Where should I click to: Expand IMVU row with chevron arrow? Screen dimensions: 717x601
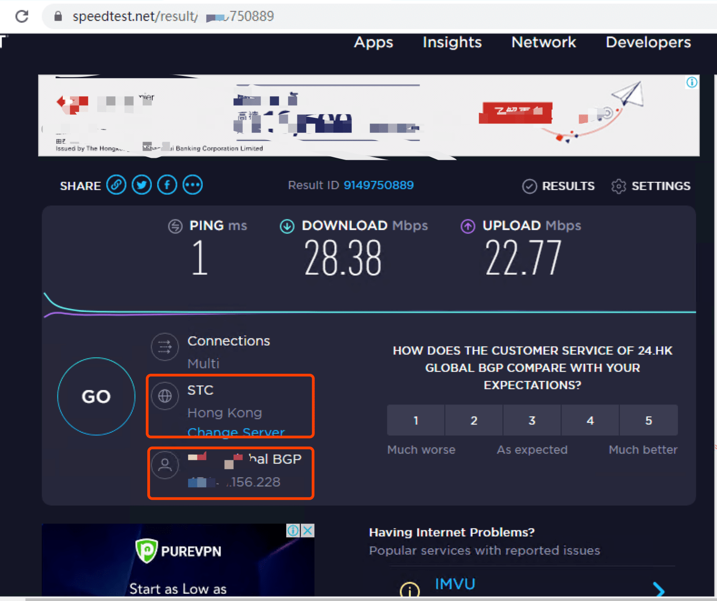point(658,589)
